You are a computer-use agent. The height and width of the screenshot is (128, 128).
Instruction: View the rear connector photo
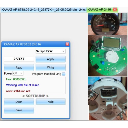pos(108,99)
